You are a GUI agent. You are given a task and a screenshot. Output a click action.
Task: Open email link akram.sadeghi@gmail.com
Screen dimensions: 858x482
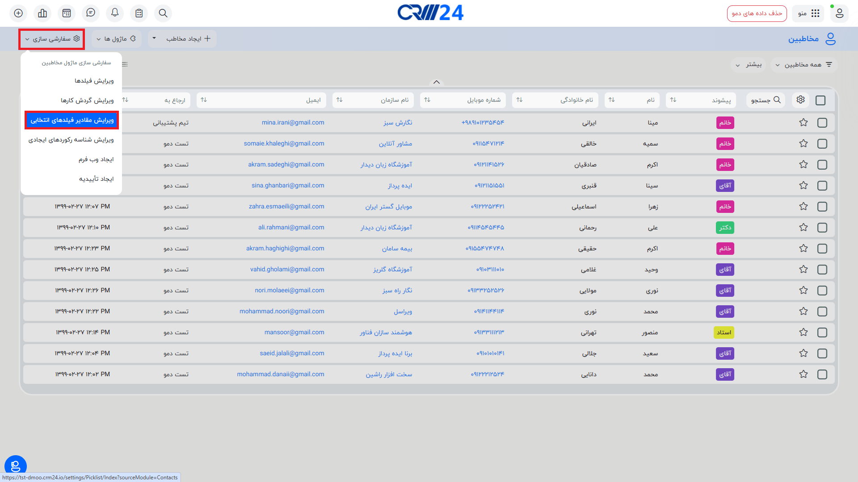[x=286, y=165]
